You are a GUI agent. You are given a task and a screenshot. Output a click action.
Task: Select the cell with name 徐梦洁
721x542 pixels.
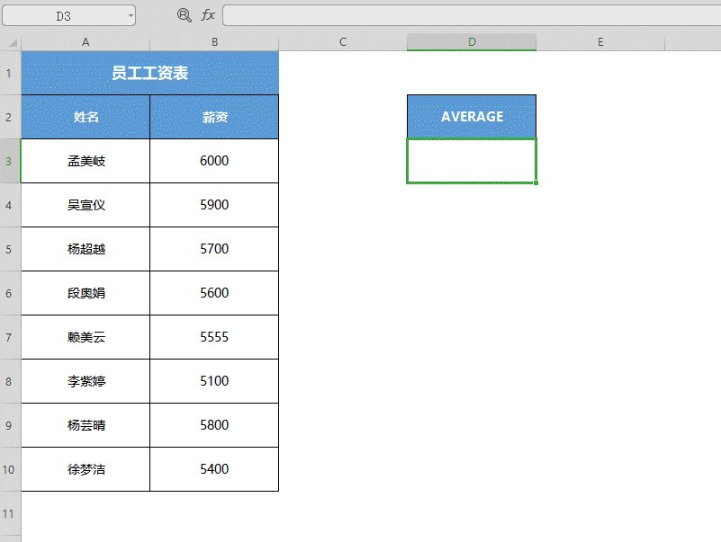pos(86,470)
